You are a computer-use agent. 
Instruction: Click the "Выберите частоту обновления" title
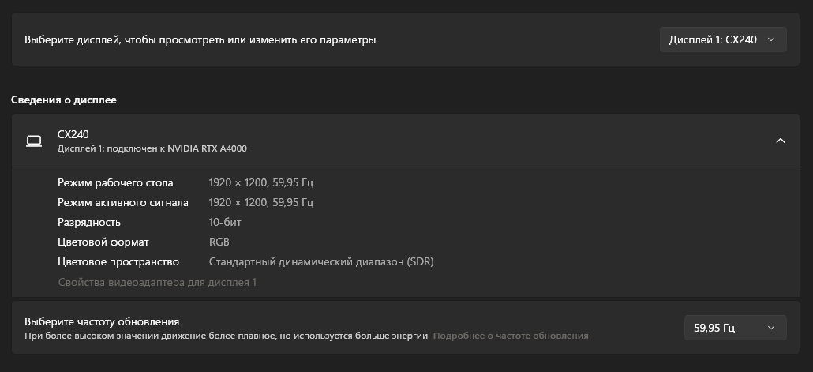pos(102,321)
